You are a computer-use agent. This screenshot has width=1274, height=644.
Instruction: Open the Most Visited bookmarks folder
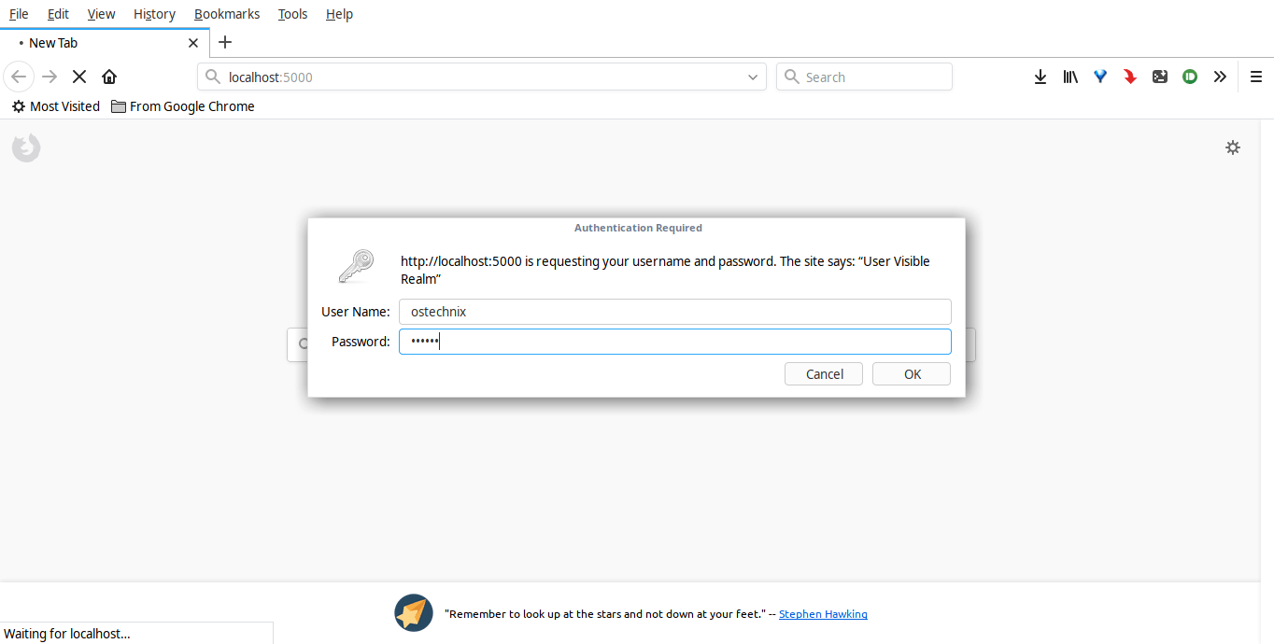pyautogui.click(x=56, y=106)
